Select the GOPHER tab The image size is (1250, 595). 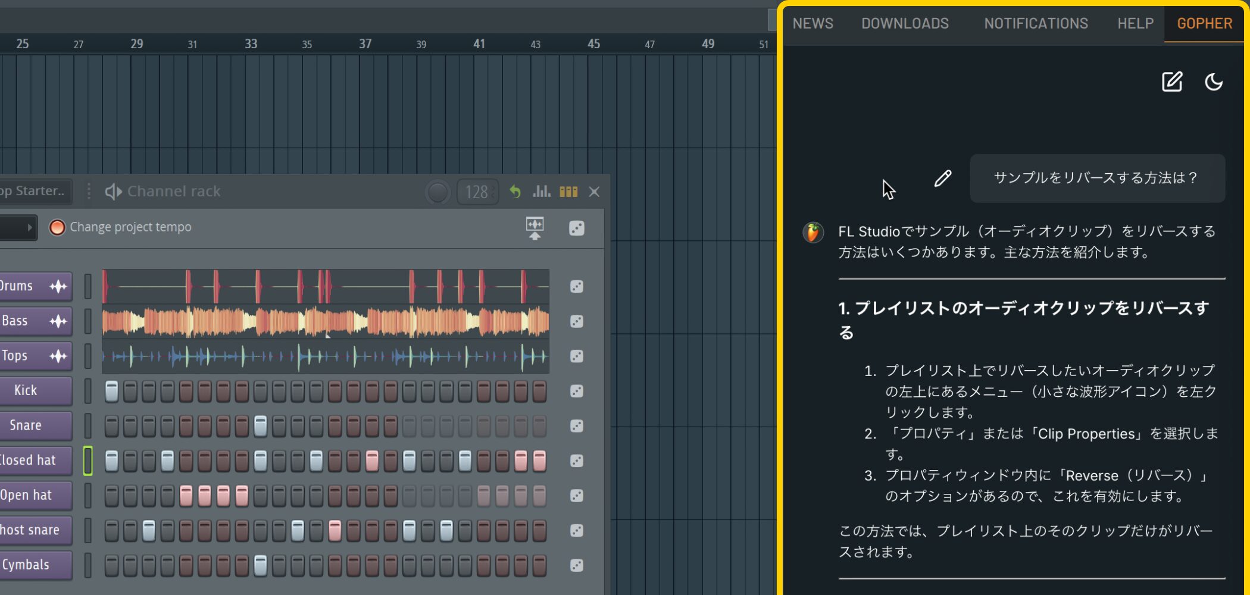click(1204, 23)
